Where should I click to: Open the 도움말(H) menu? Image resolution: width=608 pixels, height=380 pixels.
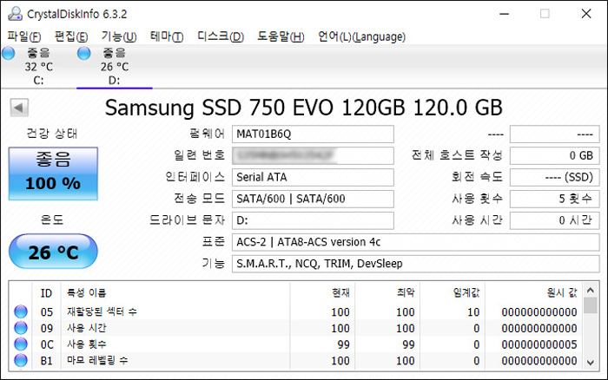[x=281, y=36]
